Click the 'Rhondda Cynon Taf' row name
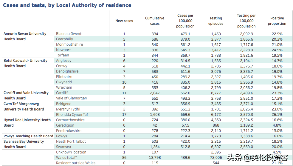Screen dimensions: 293x166 (72, 115)
